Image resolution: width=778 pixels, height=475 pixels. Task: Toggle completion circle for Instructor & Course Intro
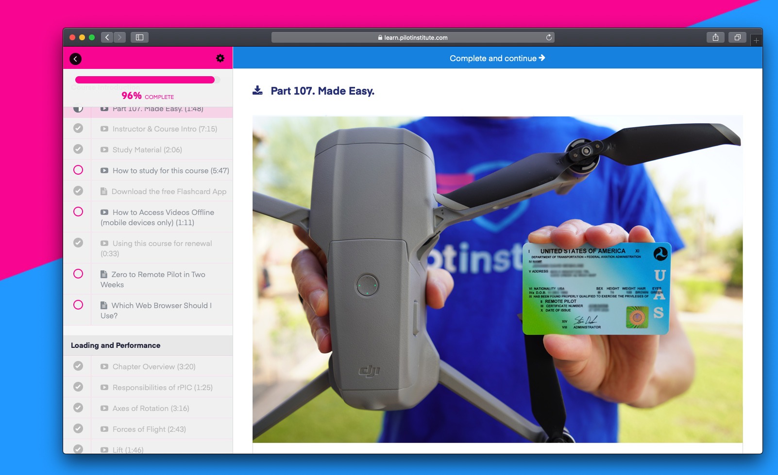coord(78,128)
